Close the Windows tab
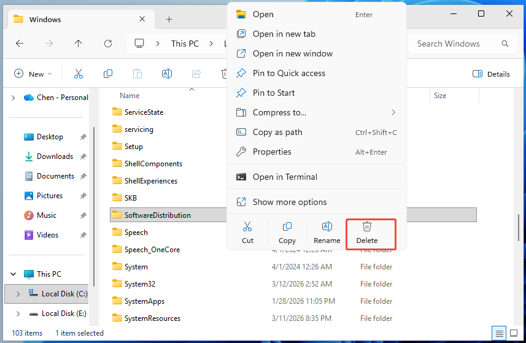 click(142, 19)
